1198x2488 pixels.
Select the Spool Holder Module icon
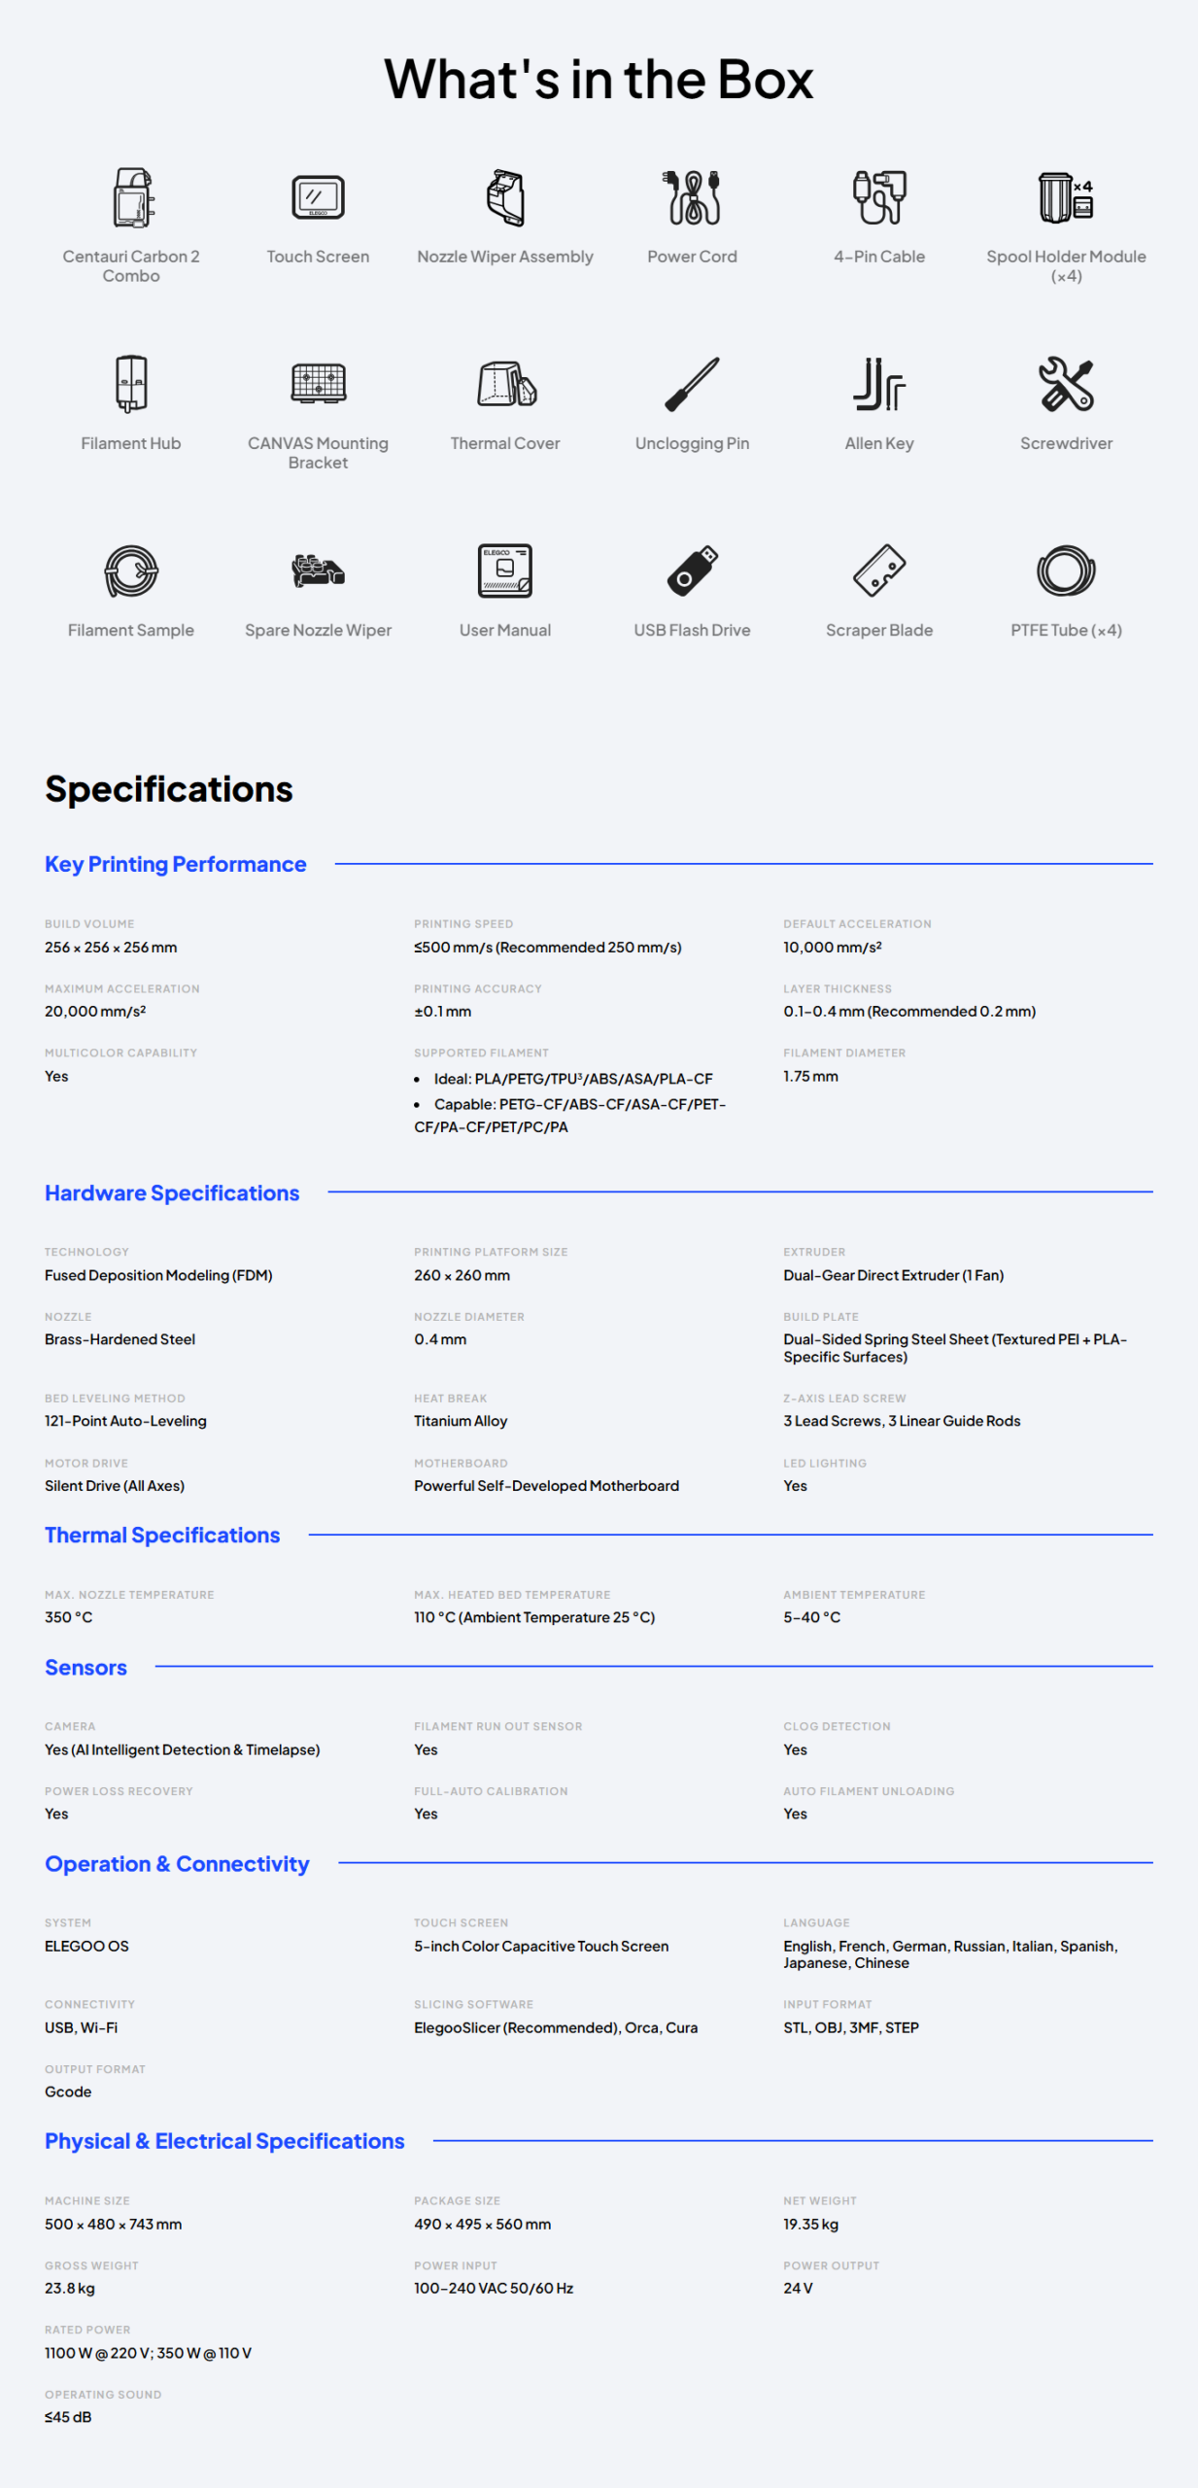pos(1066,197)
